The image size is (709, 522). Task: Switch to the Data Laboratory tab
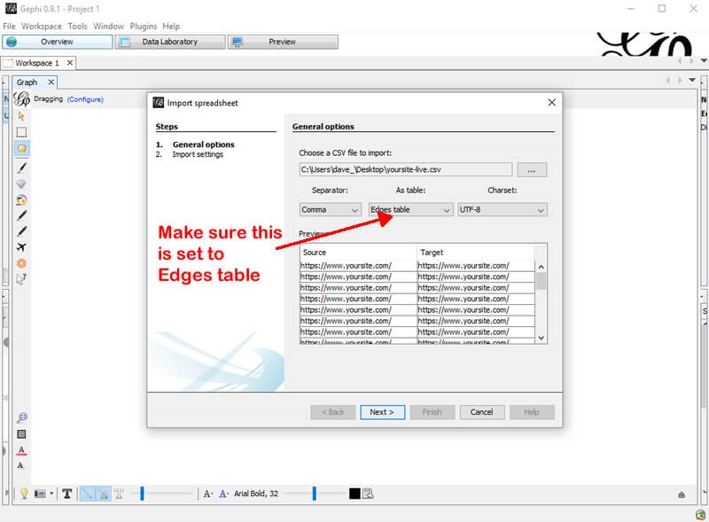pos(169,42)
